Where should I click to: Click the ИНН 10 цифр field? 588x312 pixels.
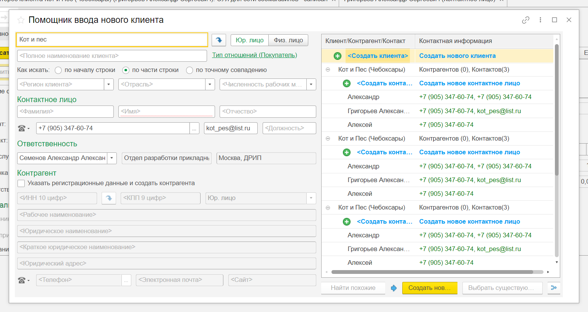pyautogui.click(x=57, y=198)
